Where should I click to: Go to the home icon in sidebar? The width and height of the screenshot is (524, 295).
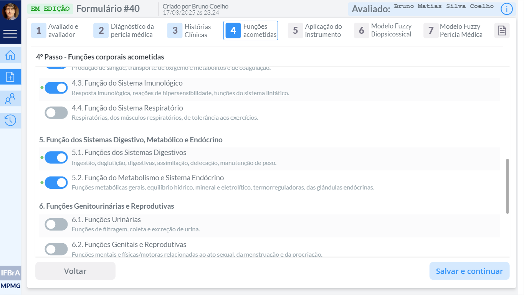coord(10,55)
